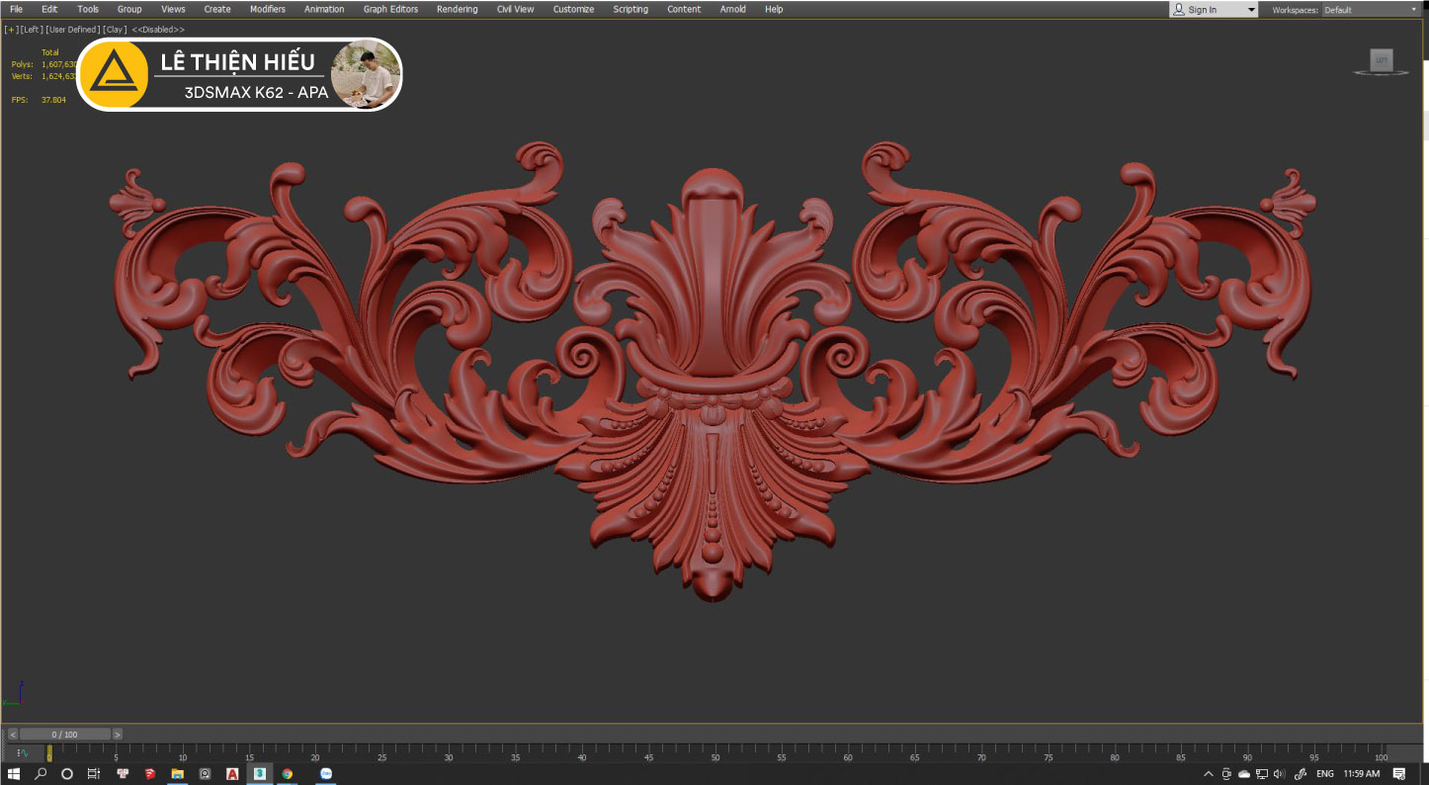Open the Sign In dropdown
This screenshot has height=785, width=1429.
pos(1213,10)
